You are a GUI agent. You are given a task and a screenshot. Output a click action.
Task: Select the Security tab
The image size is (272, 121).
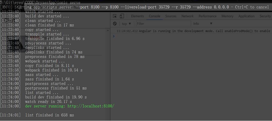tap(265, 16)
